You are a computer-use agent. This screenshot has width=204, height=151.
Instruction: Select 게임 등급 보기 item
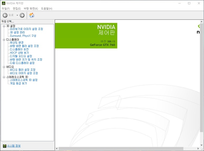[18, 83]
